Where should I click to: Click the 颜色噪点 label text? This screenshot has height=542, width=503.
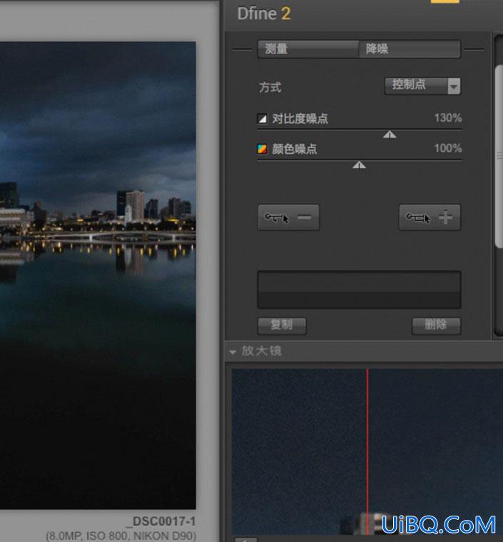294,149
